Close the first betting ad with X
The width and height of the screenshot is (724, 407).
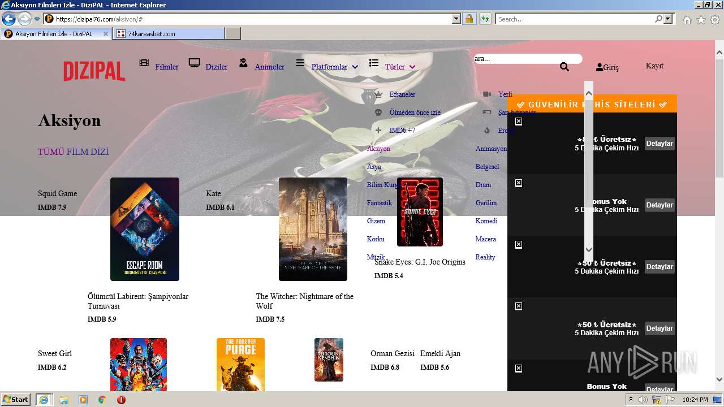(519, 122)
